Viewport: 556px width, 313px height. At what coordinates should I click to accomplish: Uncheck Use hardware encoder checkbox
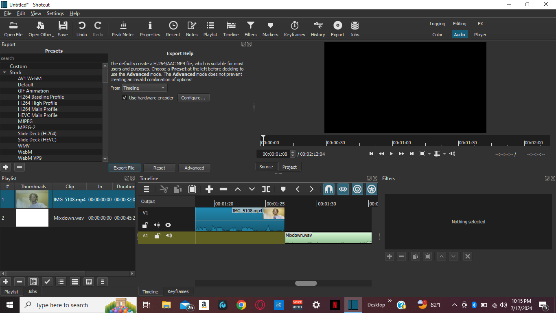(x=125, y=98)
